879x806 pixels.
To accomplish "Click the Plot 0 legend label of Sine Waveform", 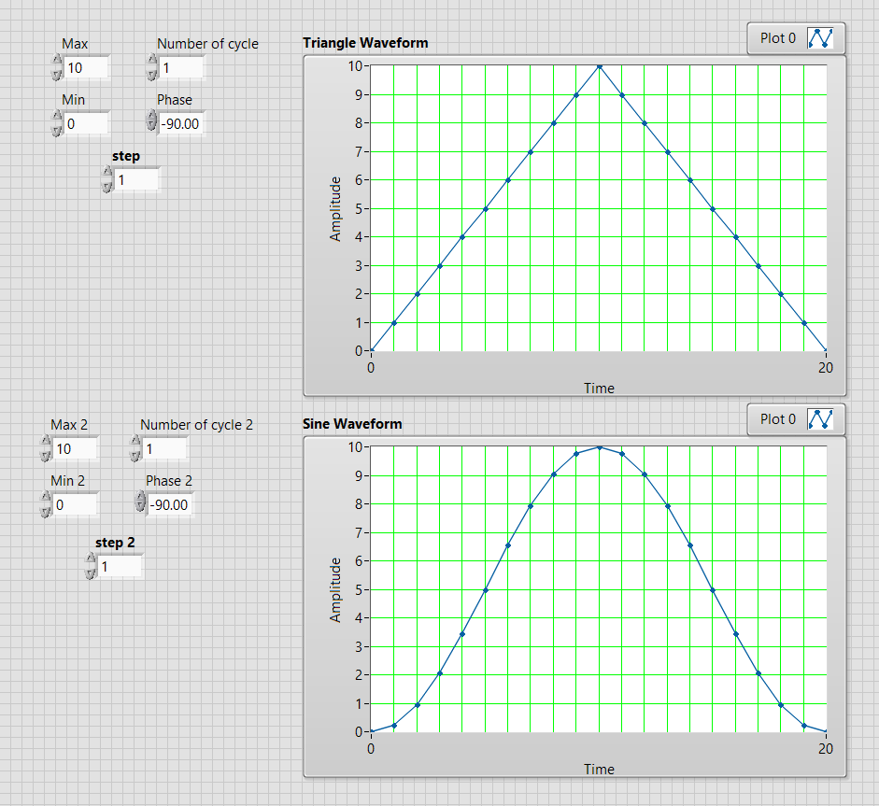I will pos(777,419).
